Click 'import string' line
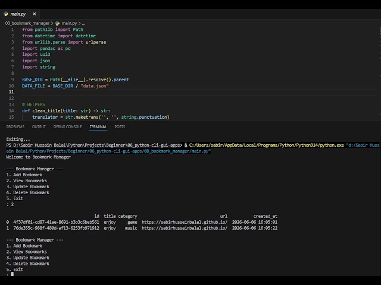381x285 pixels. click(39, 67)
